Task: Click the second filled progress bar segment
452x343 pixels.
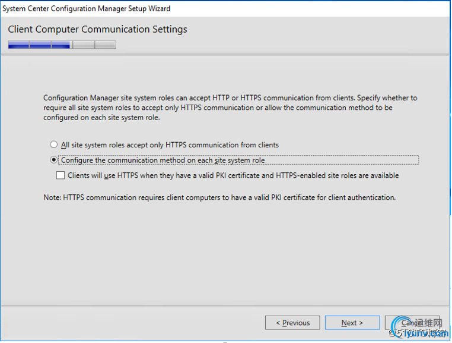Action: (x=40, y=45)
